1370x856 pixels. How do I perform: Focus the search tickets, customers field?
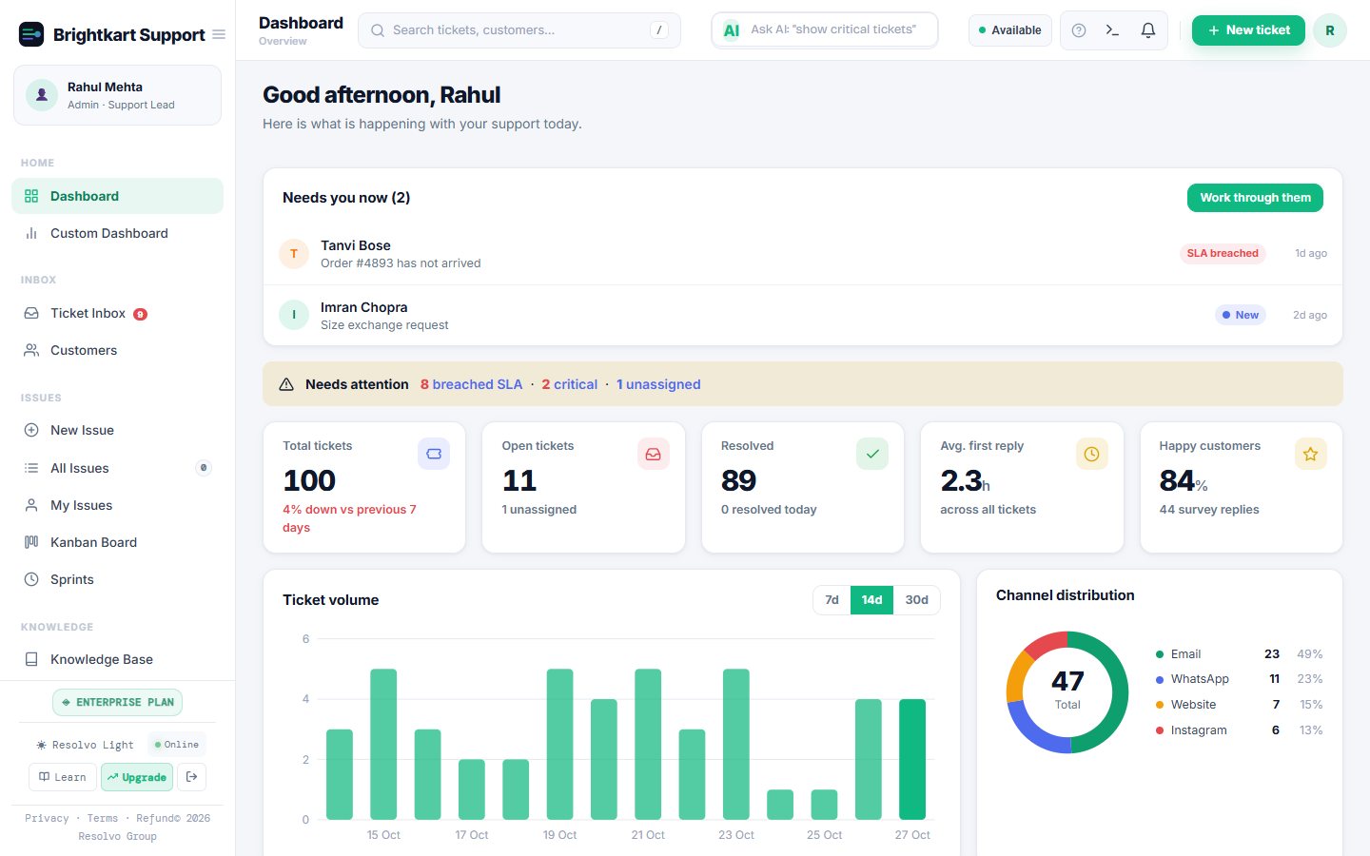coord(519,30)
